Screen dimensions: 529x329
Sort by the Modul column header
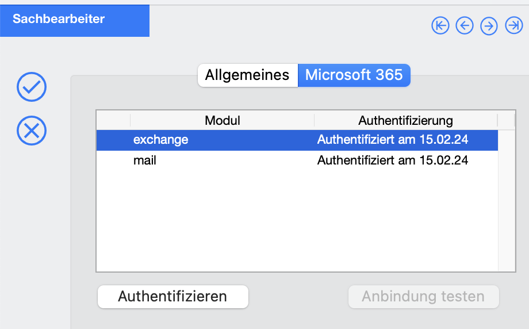223,120
